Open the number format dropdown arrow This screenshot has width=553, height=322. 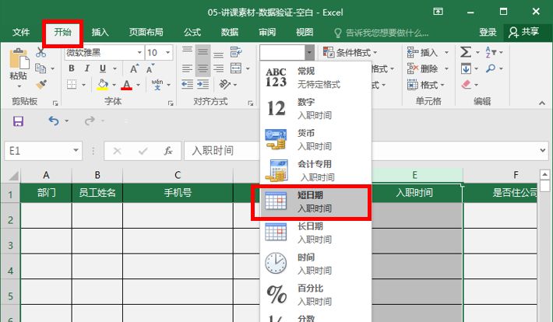click(x=309, y=53)
